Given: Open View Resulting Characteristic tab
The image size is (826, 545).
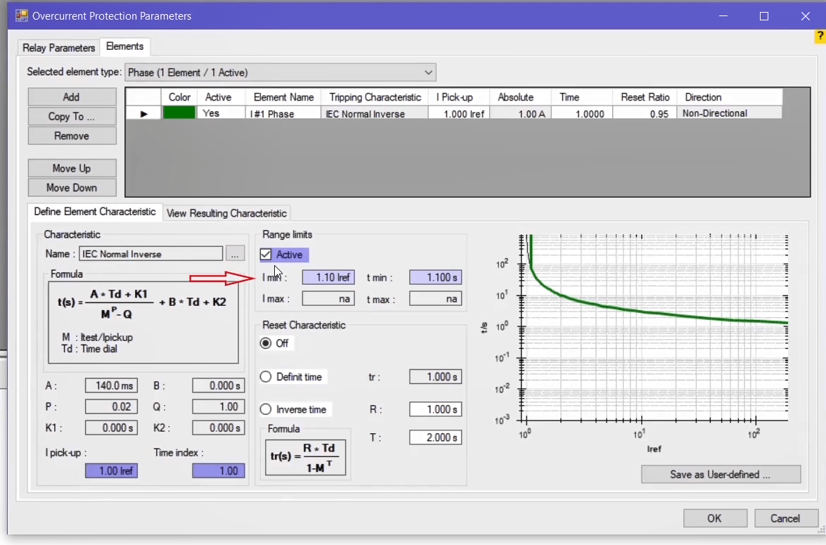Looking at the screenshot, I should 226,213.
